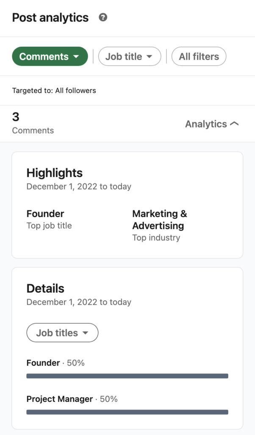255x435 pixels.
Task: Click the Post analytics help icon
Action: (102, 17)
